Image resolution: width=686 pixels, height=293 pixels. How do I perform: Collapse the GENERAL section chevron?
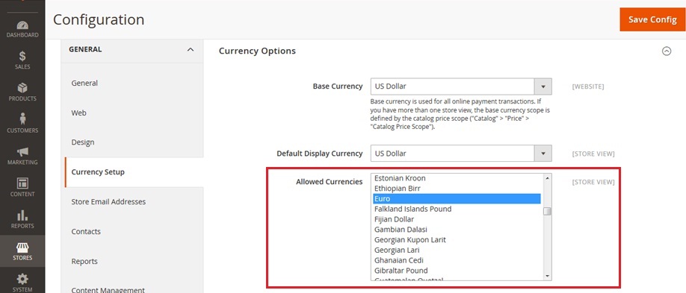point(191,50)
